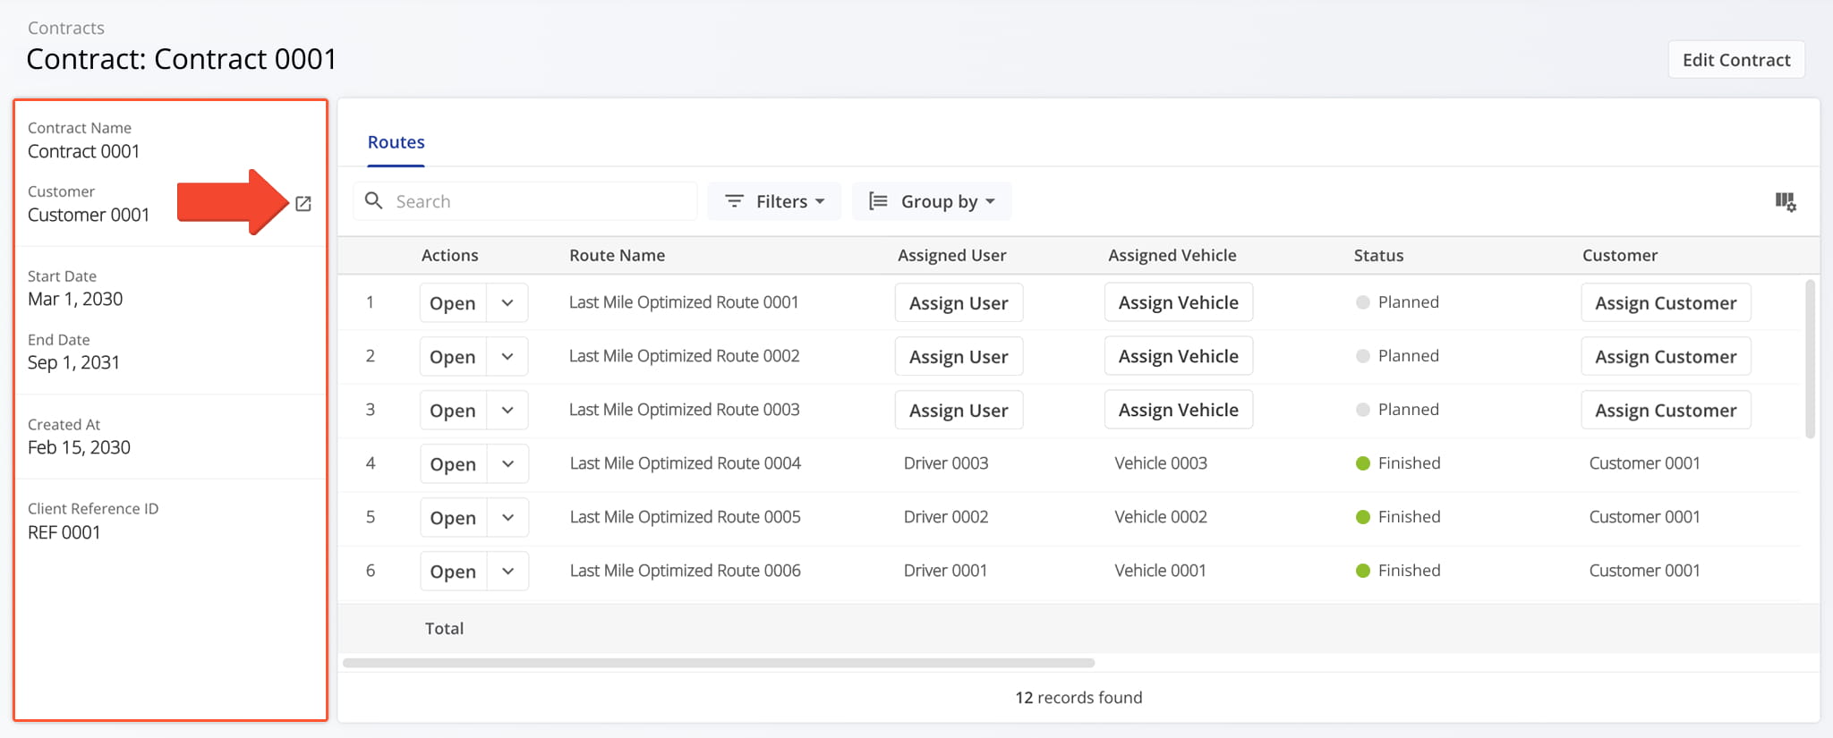Expand action chevron for Route 0004
Viewport: 1833px width, 738px height.
tap(507, 464)
